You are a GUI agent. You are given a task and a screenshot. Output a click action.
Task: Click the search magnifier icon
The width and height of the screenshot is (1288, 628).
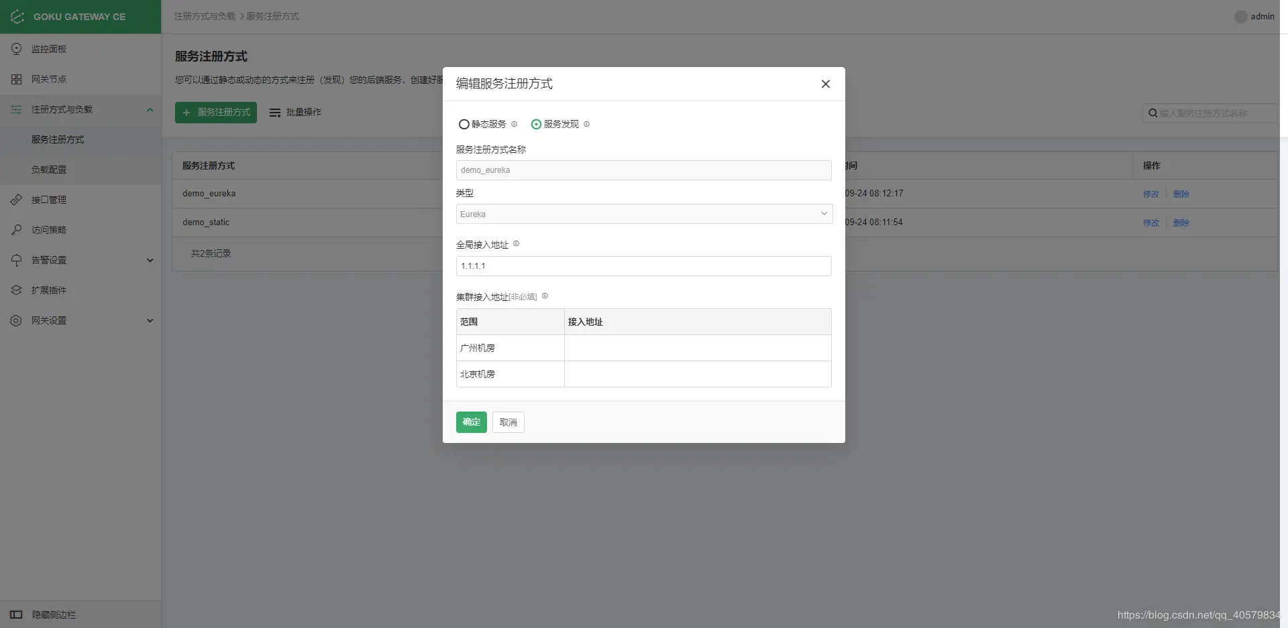tap(1152, 113)
